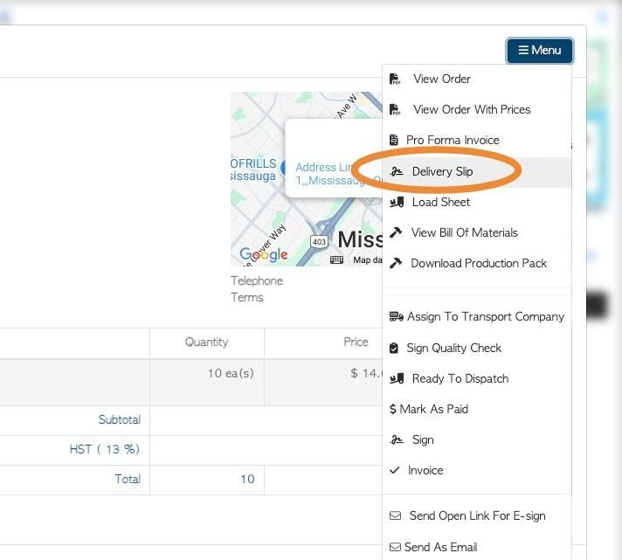This screenshot has height=560, width=622.
Task: Choose Send Open Link For E-sign
Action: [477, 516]
